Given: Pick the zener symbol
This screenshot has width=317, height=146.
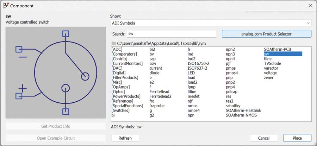Looking at the screenshot, I should 269,78.
